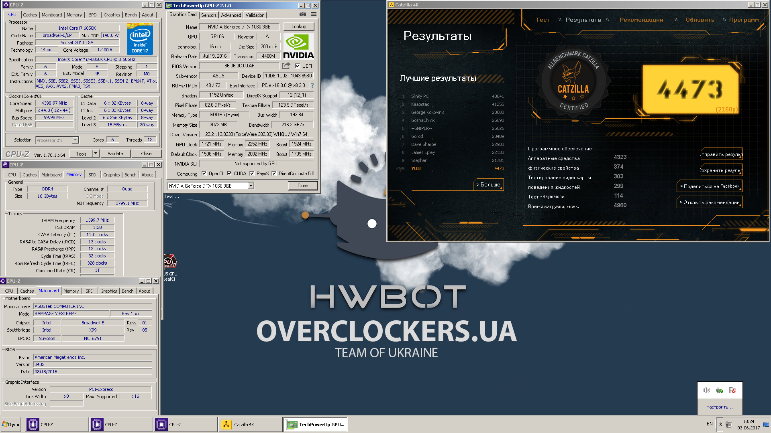Open the Тест tab in Catzilla
771x433 pixels.
pyautogui.click(x=543, y=20)
